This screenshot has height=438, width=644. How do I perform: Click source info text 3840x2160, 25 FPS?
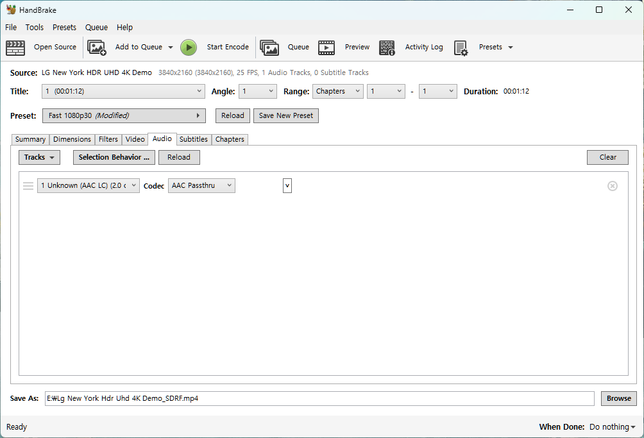pos(263,72)
